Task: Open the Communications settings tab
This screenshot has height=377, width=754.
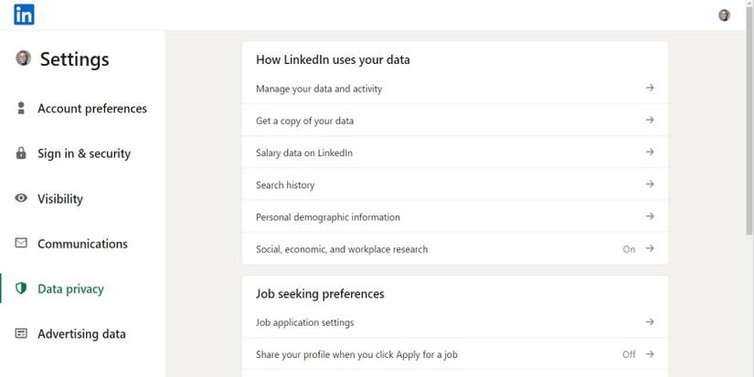Action: click(82, 244)
